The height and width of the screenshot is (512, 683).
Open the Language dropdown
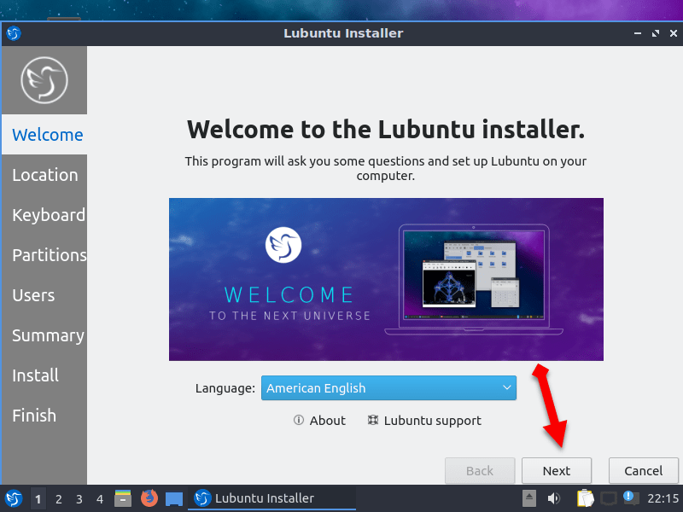pos(388,388)
